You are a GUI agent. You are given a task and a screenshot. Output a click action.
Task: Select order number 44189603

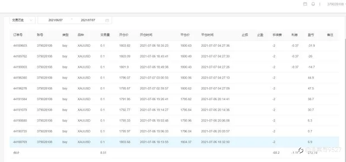20,46
